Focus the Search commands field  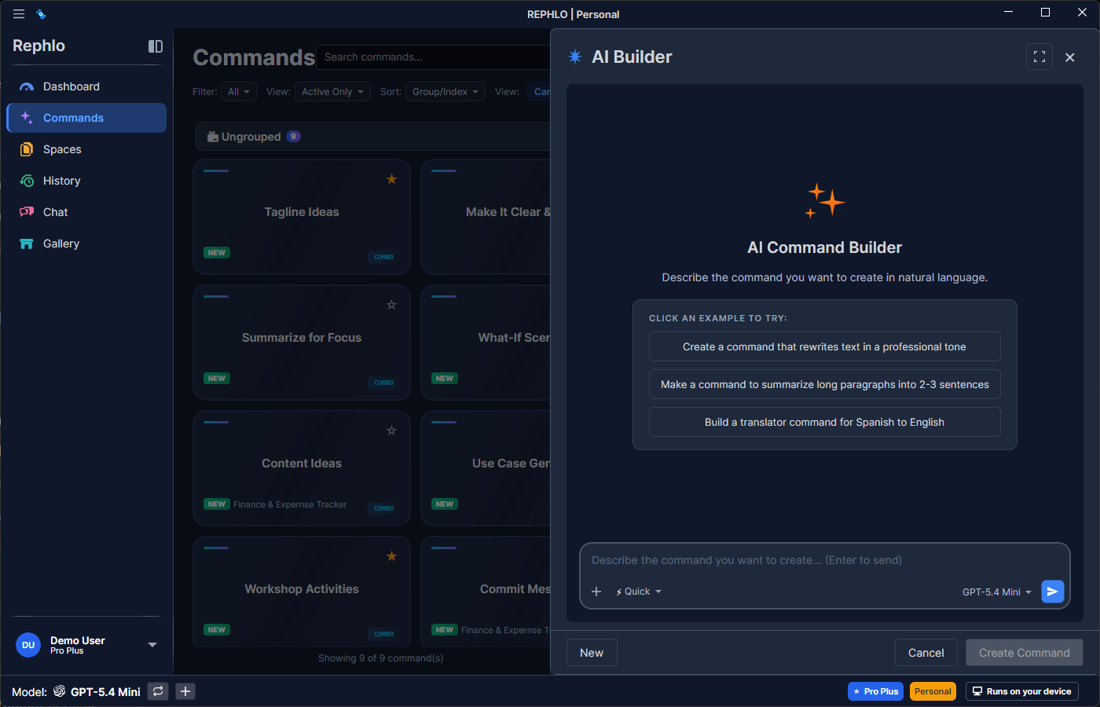click(x=434, y=57)
